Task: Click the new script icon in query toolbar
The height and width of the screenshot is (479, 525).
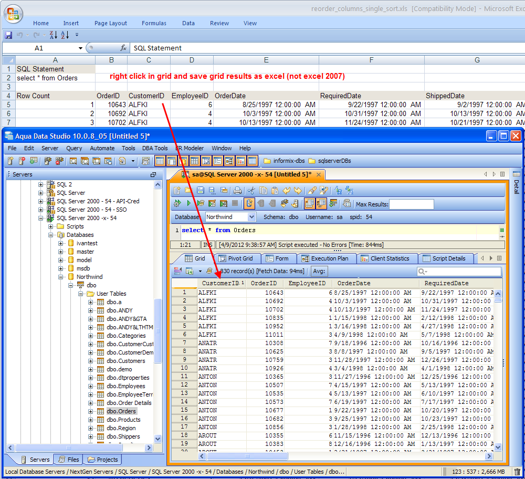Action: (177, 191)
